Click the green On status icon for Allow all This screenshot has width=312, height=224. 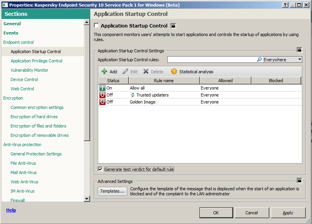(x=102, y=88)
